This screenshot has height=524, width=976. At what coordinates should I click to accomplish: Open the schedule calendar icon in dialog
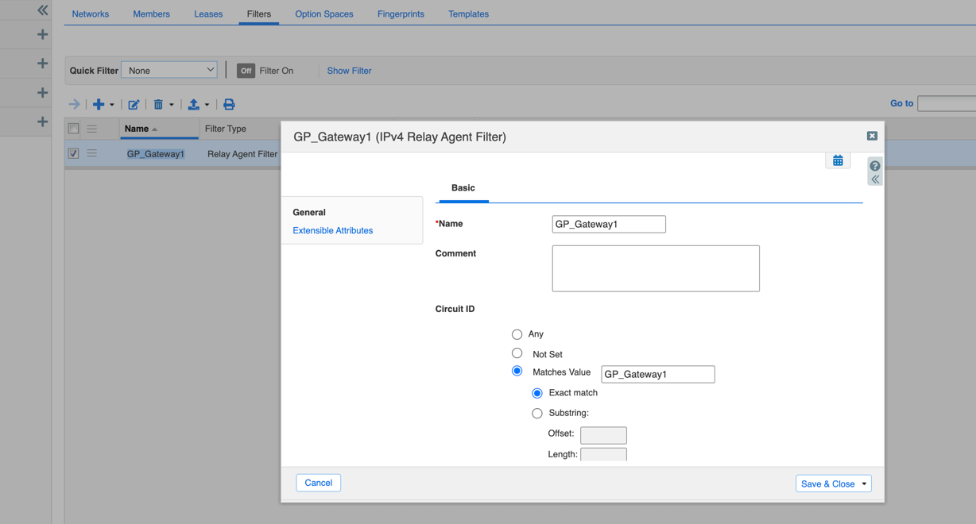[x=838, y=160]
